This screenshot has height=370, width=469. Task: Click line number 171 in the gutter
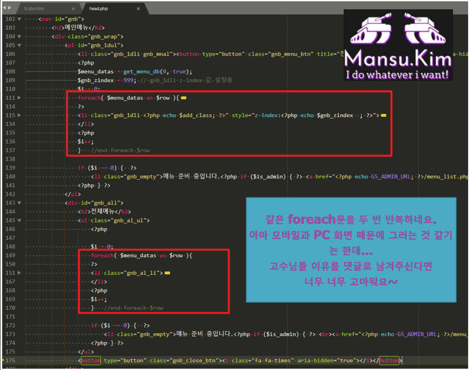click(x=10, y=316)
